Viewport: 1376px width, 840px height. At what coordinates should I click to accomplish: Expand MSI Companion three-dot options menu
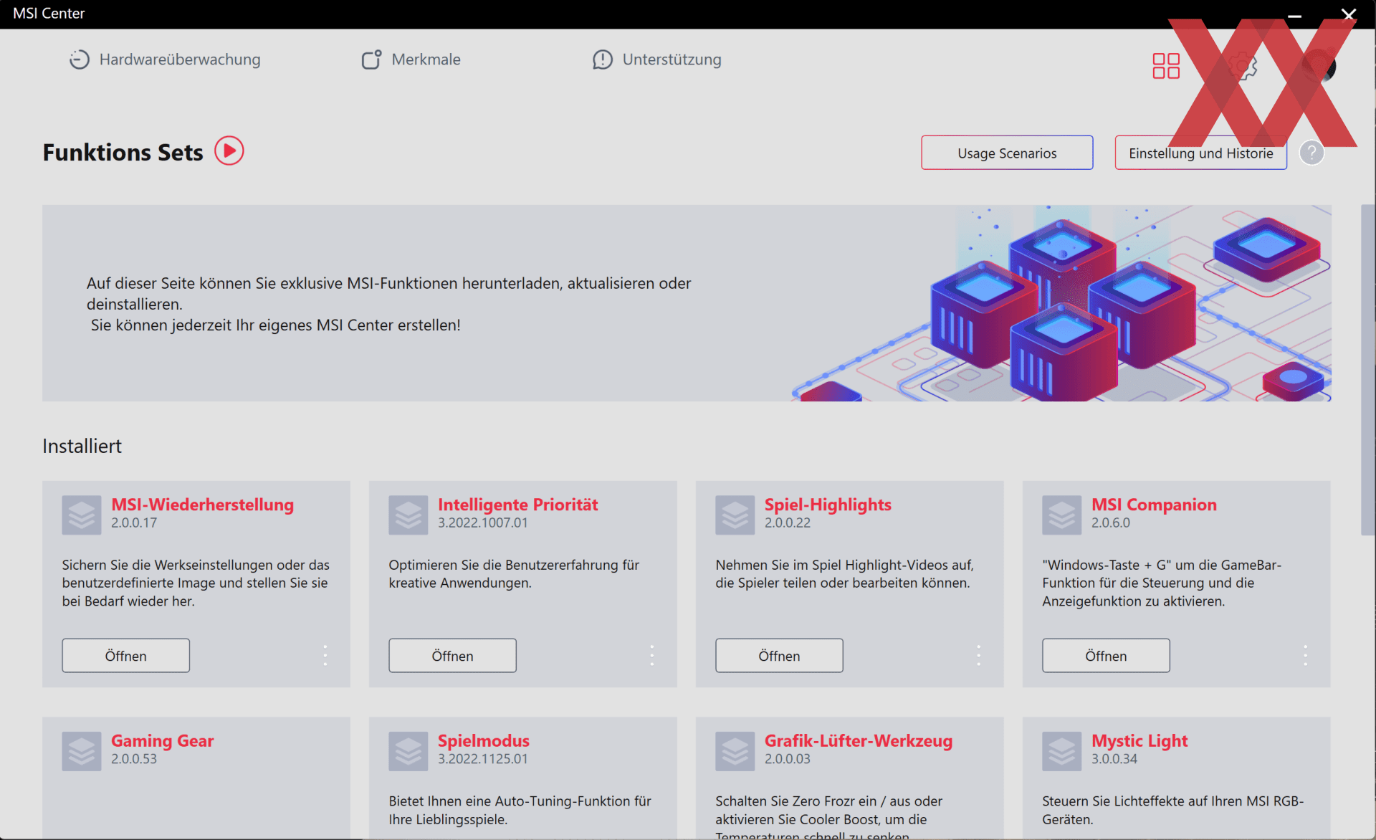(1306, 655)
